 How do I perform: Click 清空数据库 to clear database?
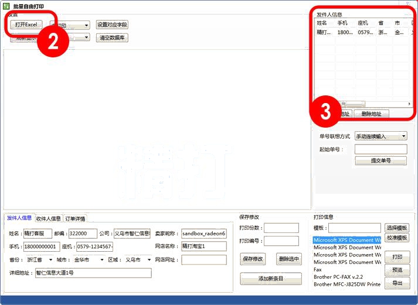coord(112,38)
